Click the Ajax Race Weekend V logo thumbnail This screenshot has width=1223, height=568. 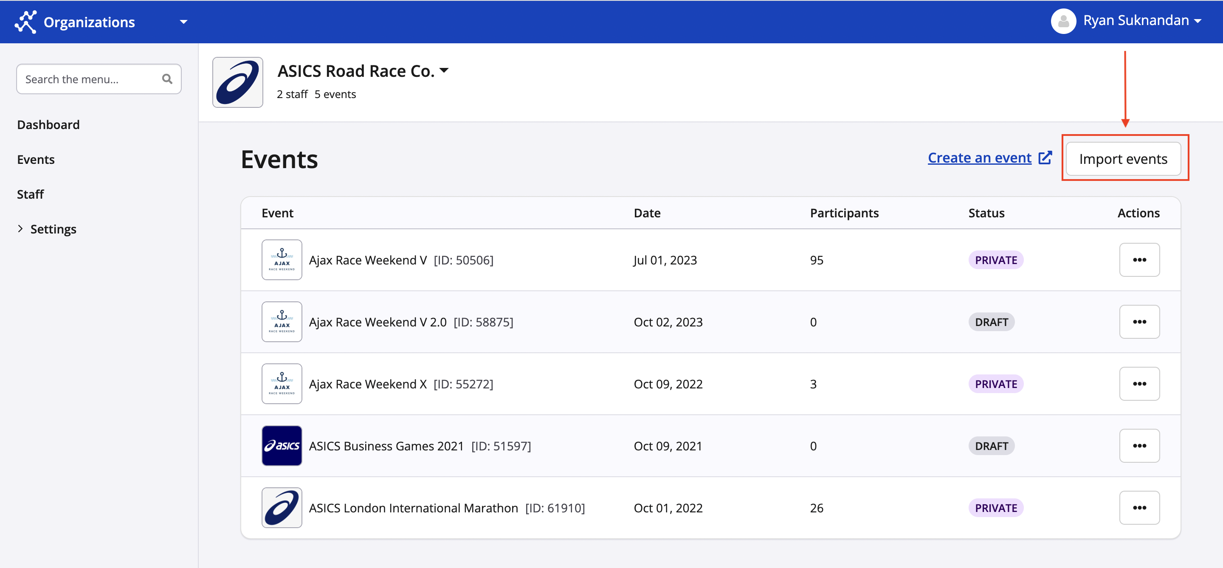tap(282, 260)
